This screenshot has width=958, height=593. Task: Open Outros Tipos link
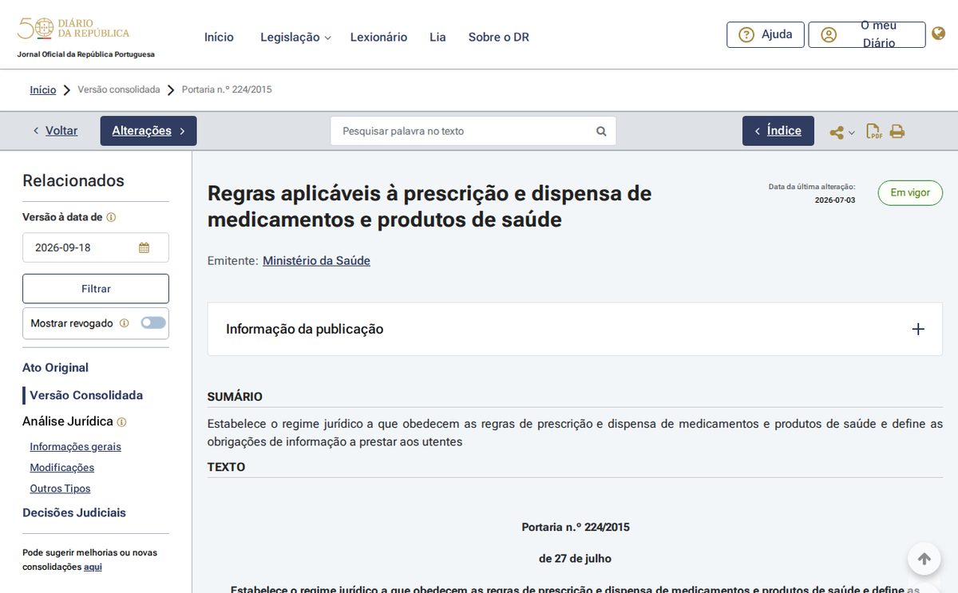click(x=60, y=488)
